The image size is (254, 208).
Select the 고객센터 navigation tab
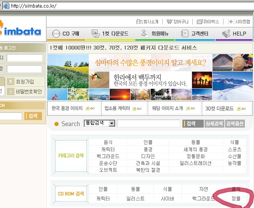pyautogui.click(x=194, y=34)
